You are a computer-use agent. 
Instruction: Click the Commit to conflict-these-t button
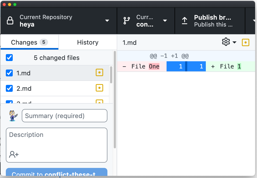tap(56, 174)
